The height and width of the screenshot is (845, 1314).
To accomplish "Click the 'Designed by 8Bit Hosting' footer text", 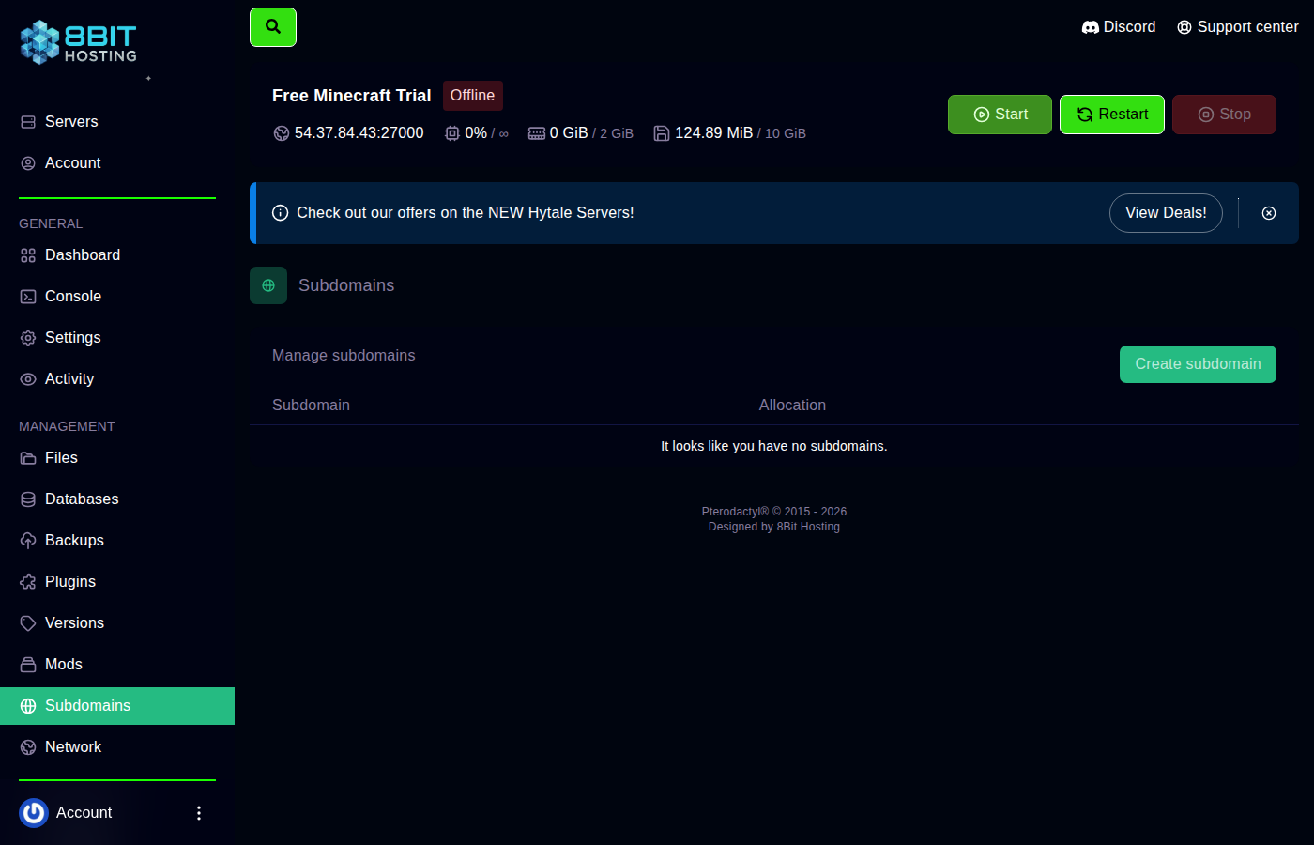I will coord(774,527).
